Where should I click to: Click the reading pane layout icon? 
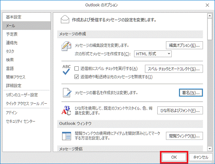66,136
